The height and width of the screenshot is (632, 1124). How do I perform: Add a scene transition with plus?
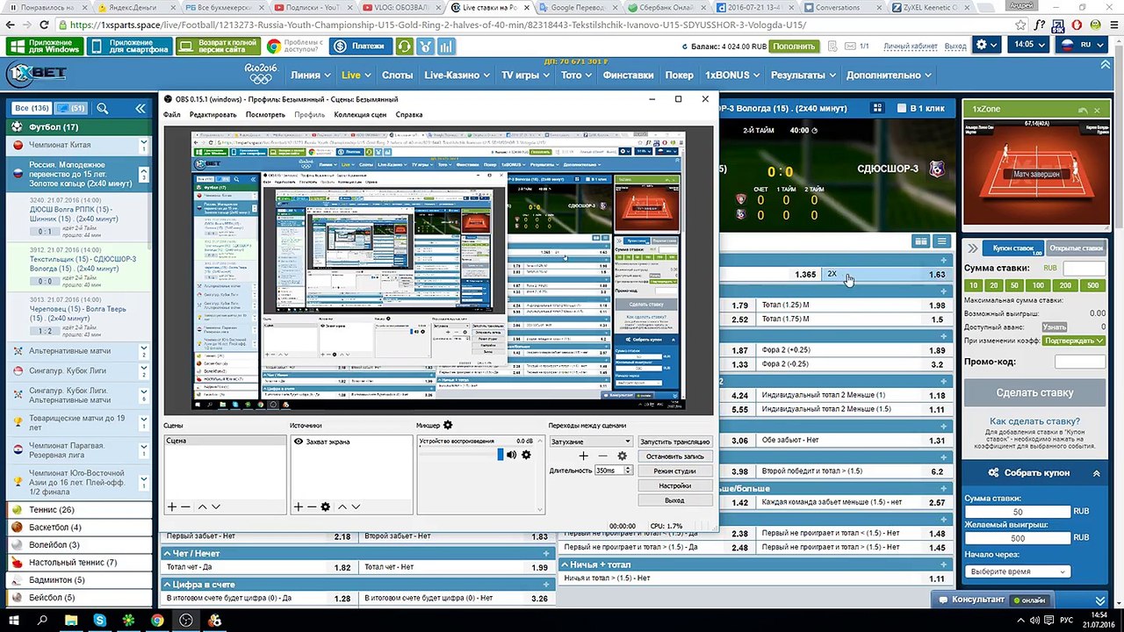coord(583,456)
